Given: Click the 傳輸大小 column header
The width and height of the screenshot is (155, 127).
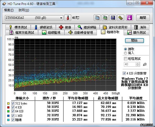Looking at the screenshot, I should 22,98.
